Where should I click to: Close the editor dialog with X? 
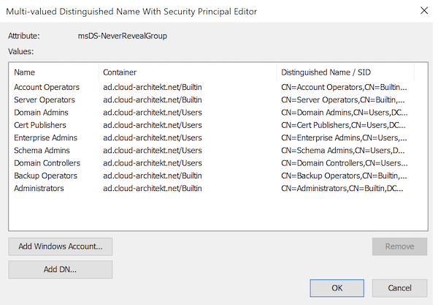coord(424,11)
